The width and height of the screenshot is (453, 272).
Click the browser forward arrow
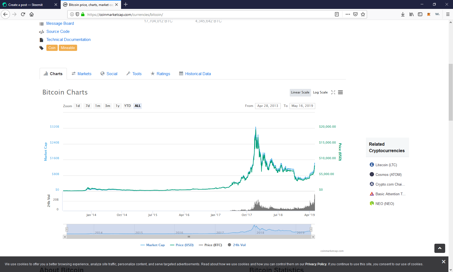[x=15, y=14]
